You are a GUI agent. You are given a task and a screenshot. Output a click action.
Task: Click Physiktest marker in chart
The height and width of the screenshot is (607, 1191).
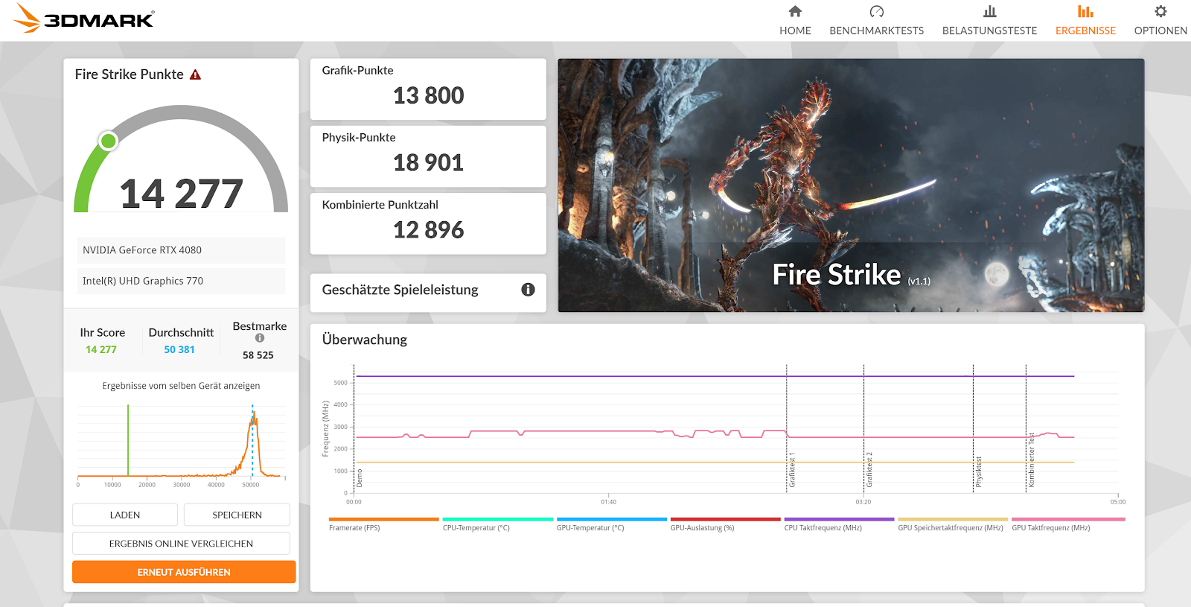[x=979, y=472]
